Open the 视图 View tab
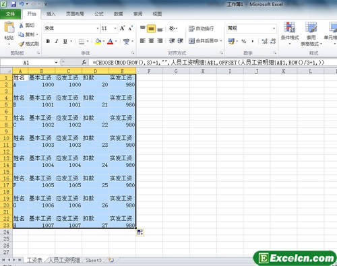Viewport: 337px width, 266px height. [157, 14]
